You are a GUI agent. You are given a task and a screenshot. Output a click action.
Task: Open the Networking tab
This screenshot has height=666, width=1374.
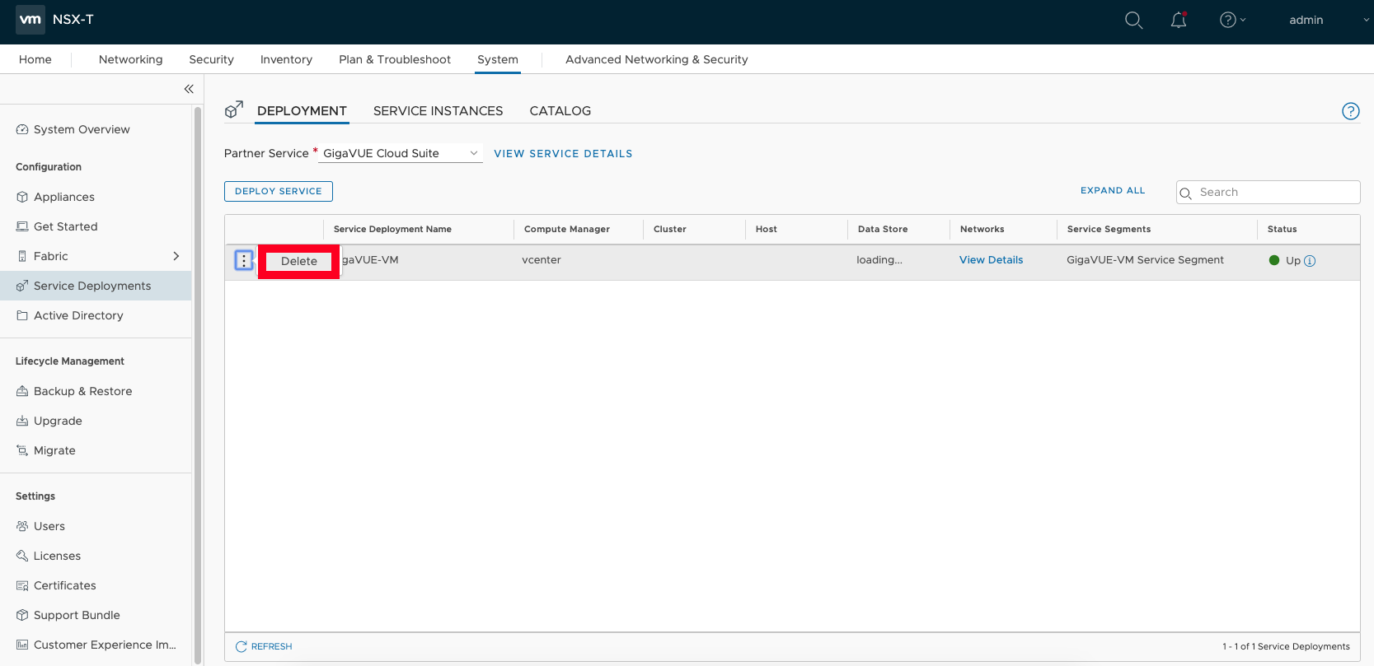click(130, 59)
